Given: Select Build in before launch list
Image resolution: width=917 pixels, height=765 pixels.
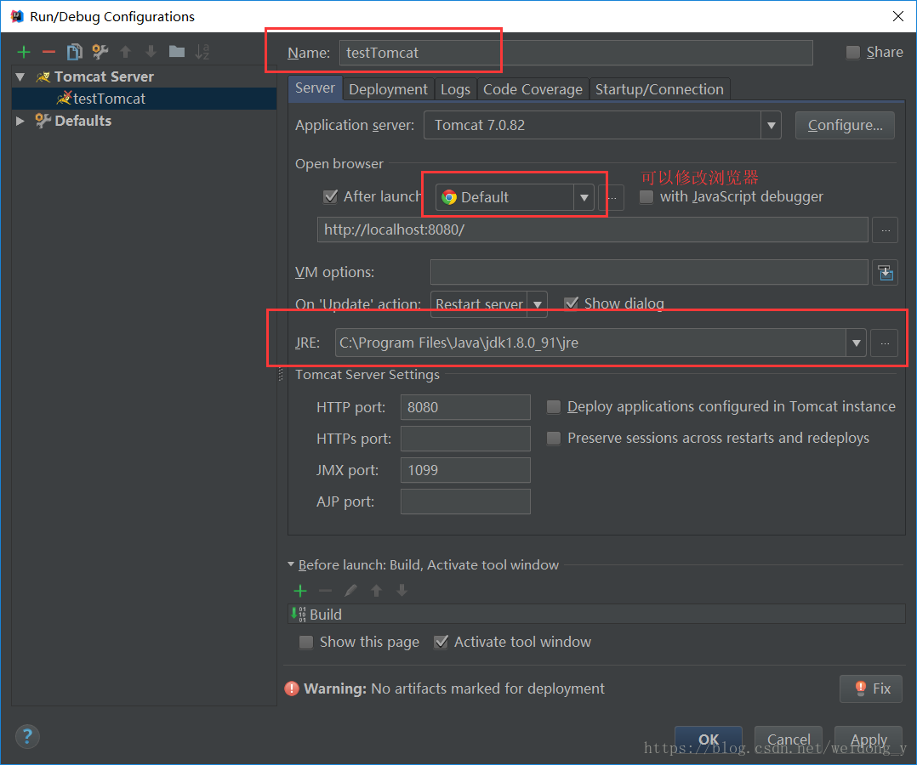Looking at the screenshot, I should [x=596, y=615].
